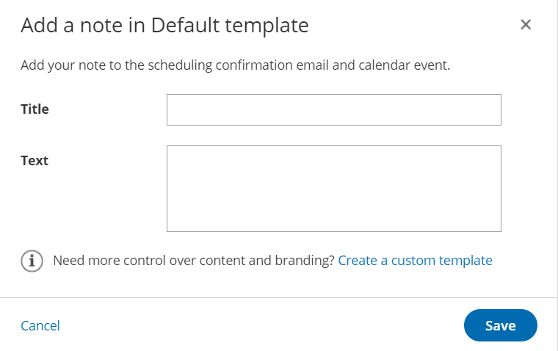Follow the custom template hyperlink
The image size is (558, 351).
coord(415,261)
